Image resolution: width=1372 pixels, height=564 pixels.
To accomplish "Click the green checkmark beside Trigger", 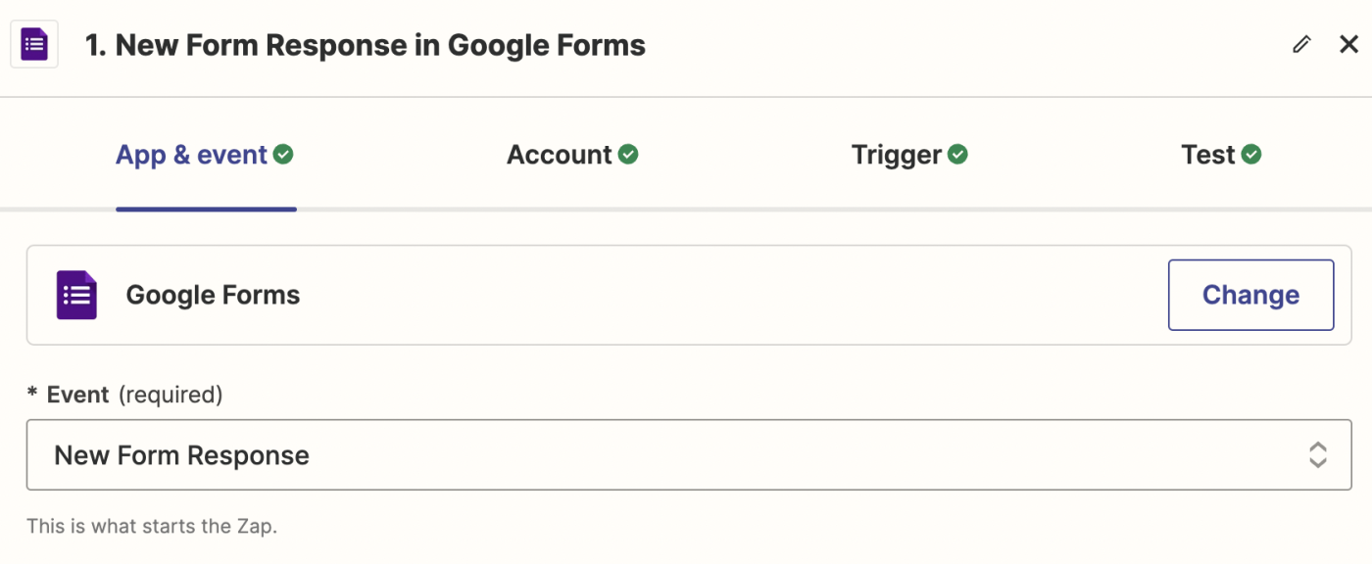I will (957, 155).
